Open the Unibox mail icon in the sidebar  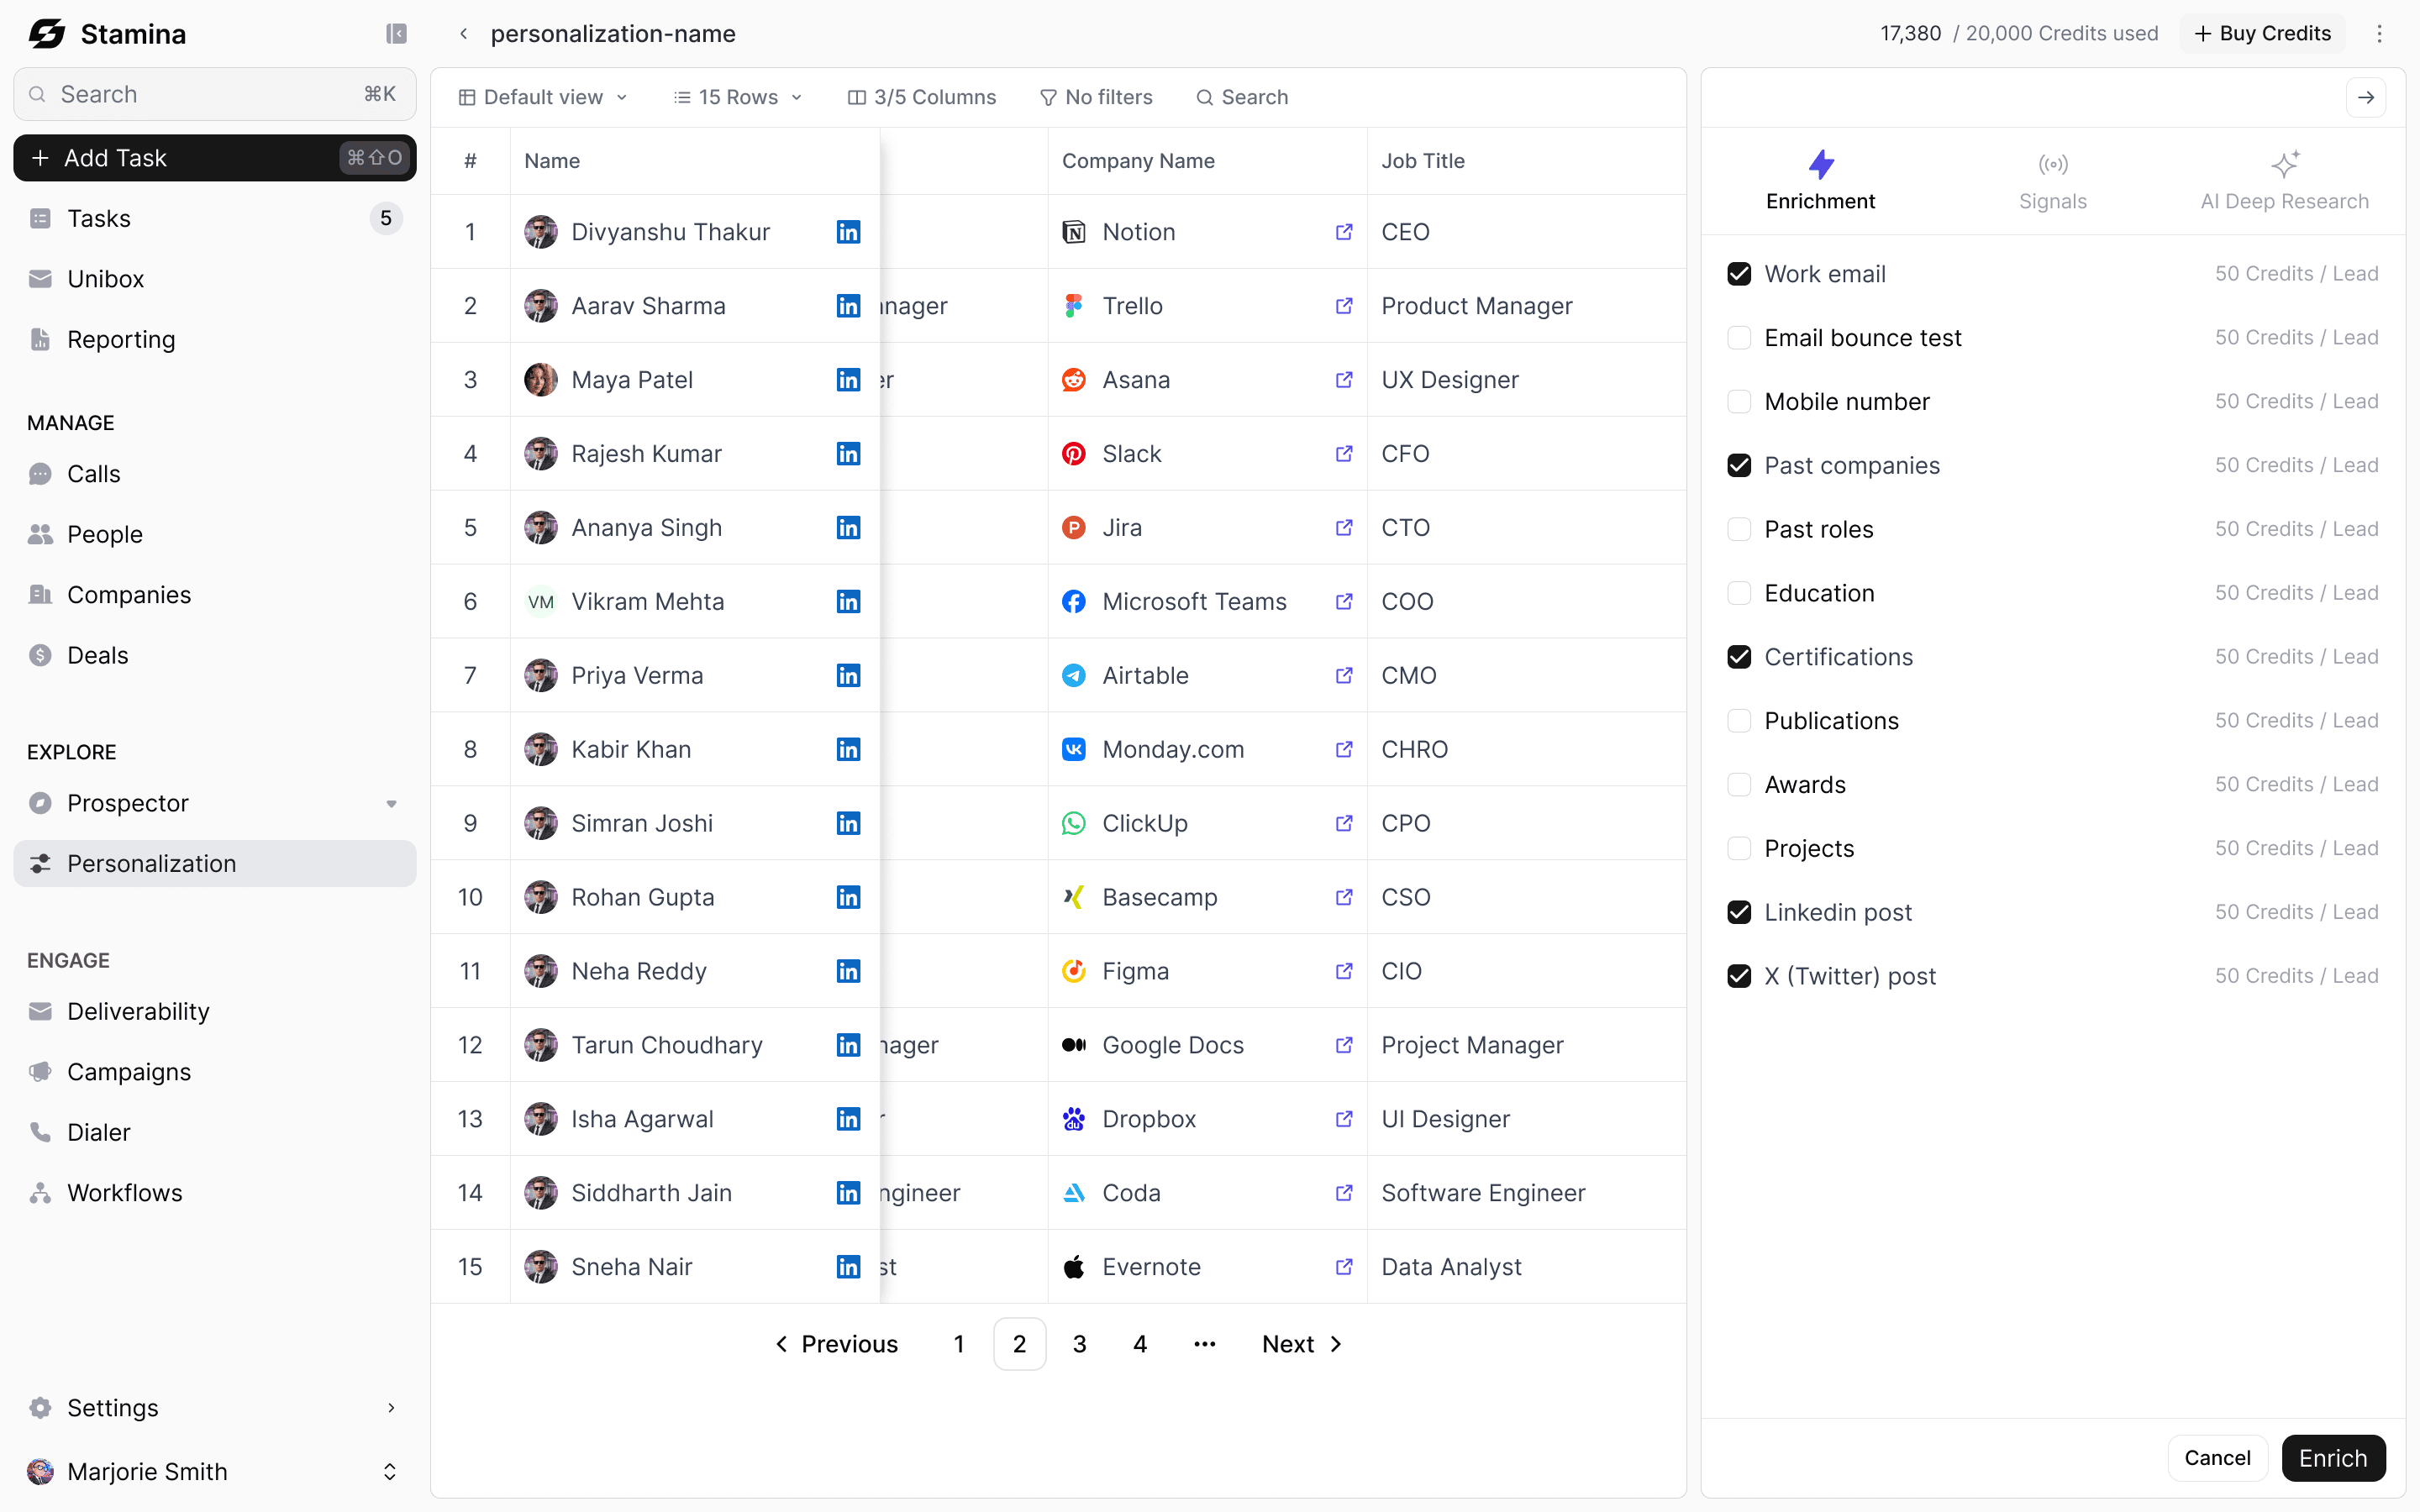(40, 279)
